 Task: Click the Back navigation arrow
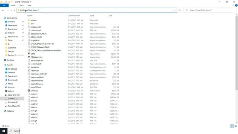3,10
